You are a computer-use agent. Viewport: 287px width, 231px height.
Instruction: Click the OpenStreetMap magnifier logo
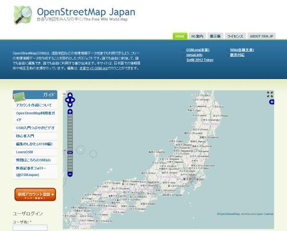23,15
